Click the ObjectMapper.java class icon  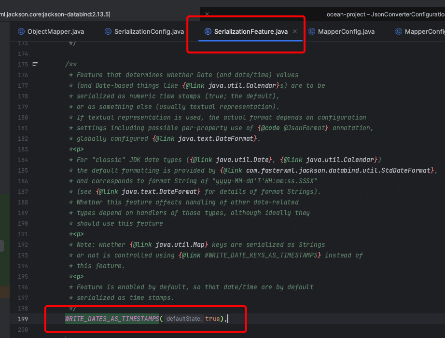coord(21,31)
